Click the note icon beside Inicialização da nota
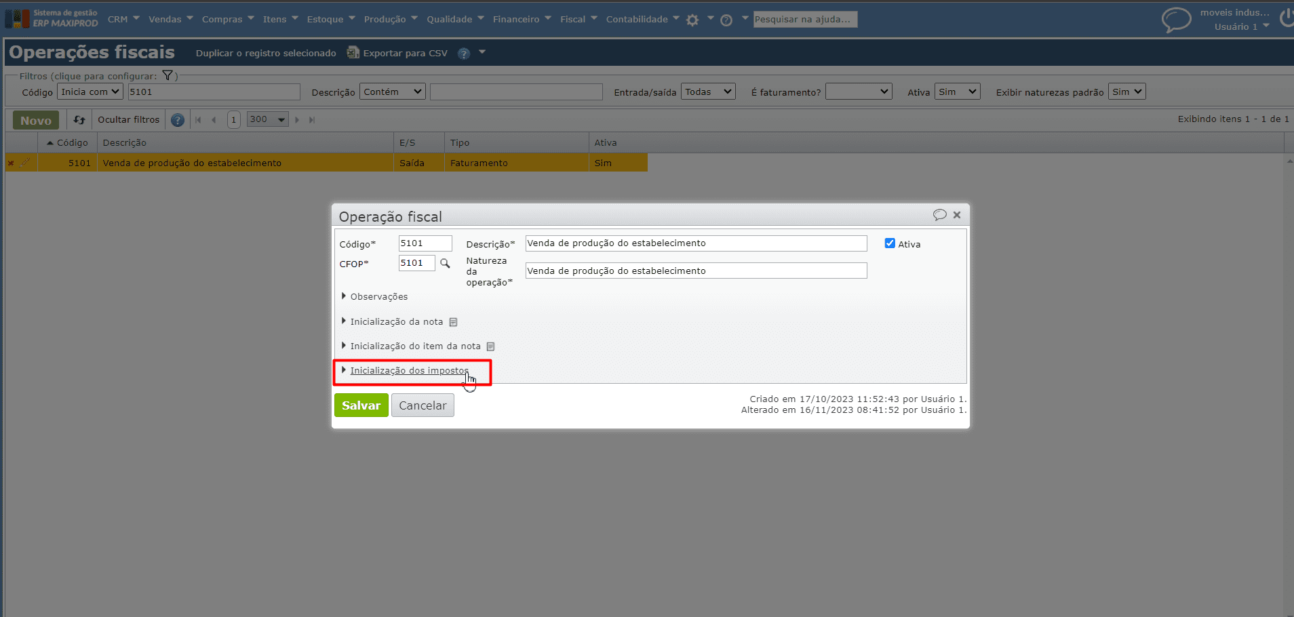The height and width of the screenshot is (617, 1294). click(x=453, y=322)
